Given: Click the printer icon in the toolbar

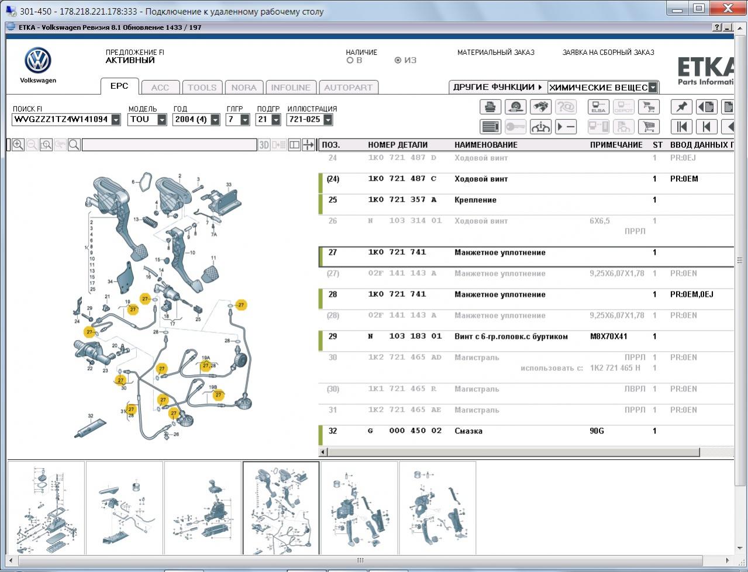Looking at the screenshot, I should [490, 107].
